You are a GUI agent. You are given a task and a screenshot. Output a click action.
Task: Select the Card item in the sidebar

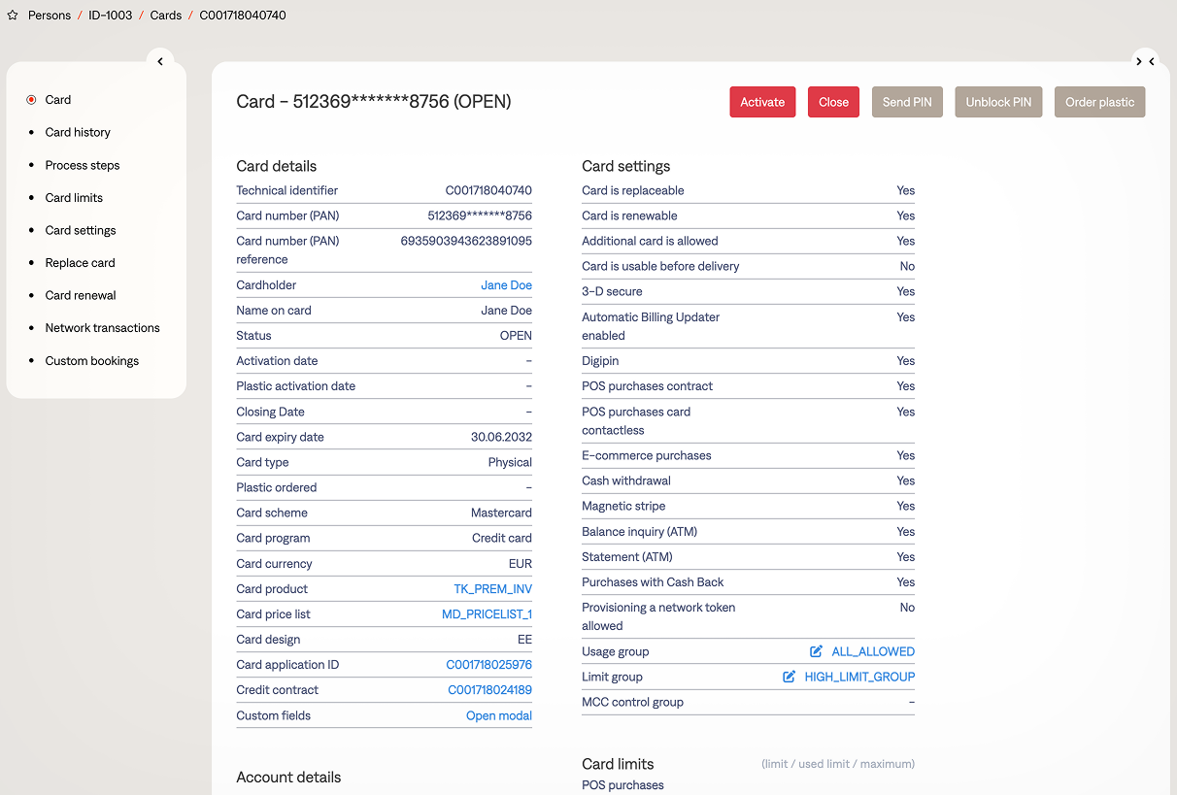coord(58,100)
